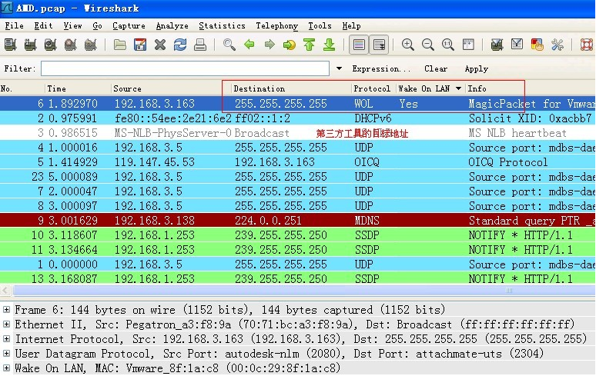Sort by the Destination column header
596x376 pixels.
291,88
